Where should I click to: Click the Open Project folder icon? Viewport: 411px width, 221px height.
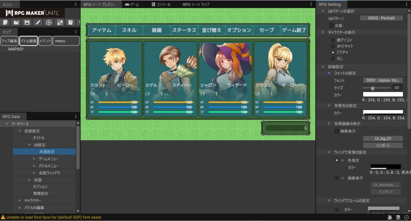point(16,23)
